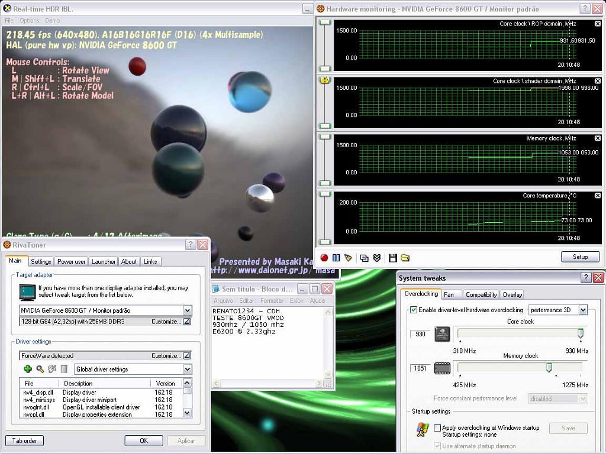Clear monitoring history with the broom icon
Image resolution: width=606 pixels, height=454 pixels.
[348, 258]
